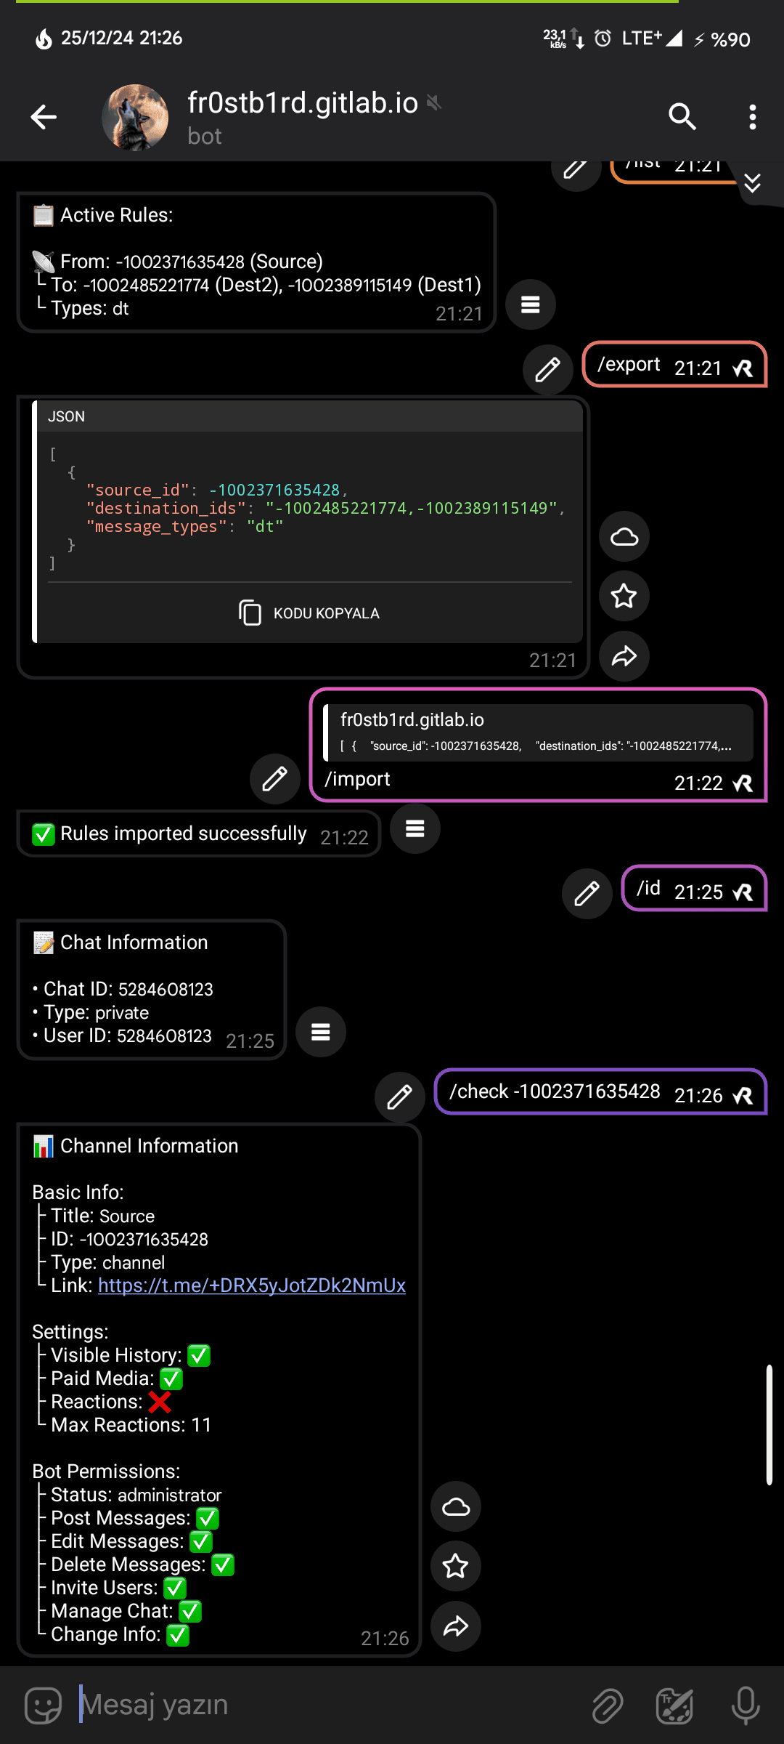Open menu beside Rules imported successfully
784x1744 pixels.
coord(415,828)
